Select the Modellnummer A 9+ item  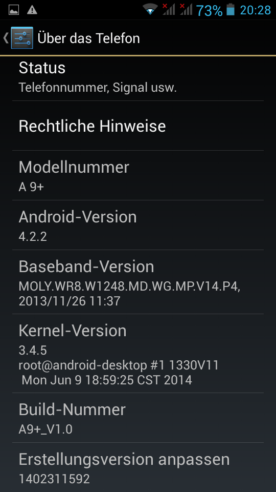(x=138, y=175)
